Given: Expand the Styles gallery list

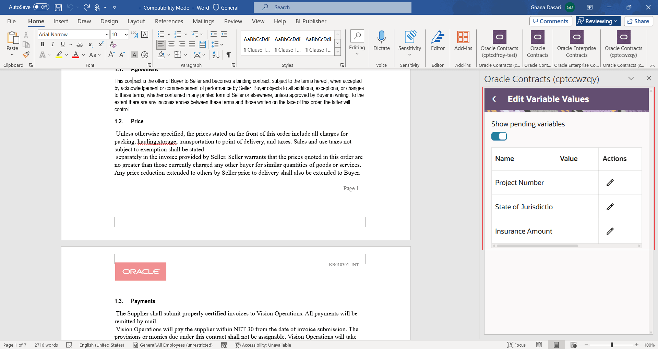Looking at the screenshot, I should pyautogui.click(x=337, y=52).
